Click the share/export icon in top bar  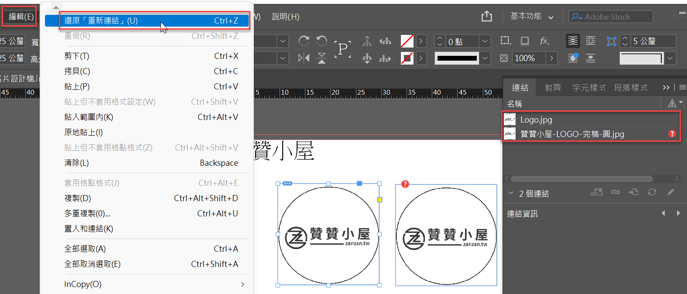pos(487,16)
